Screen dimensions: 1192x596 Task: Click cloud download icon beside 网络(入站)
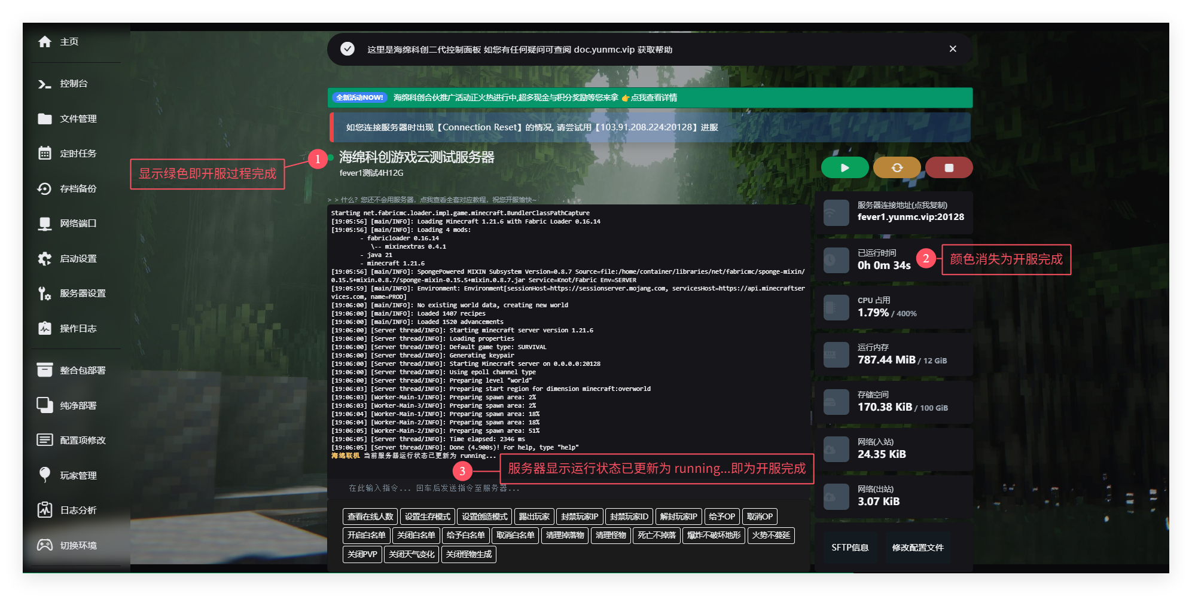(x=836, y=449)
